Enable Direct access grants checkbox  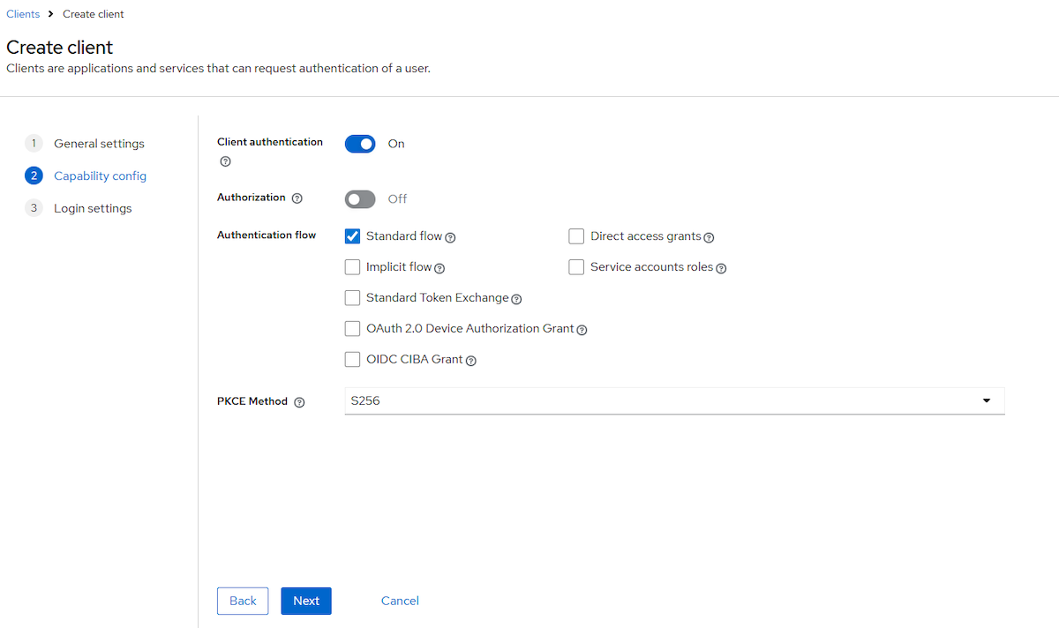[576, 236]
